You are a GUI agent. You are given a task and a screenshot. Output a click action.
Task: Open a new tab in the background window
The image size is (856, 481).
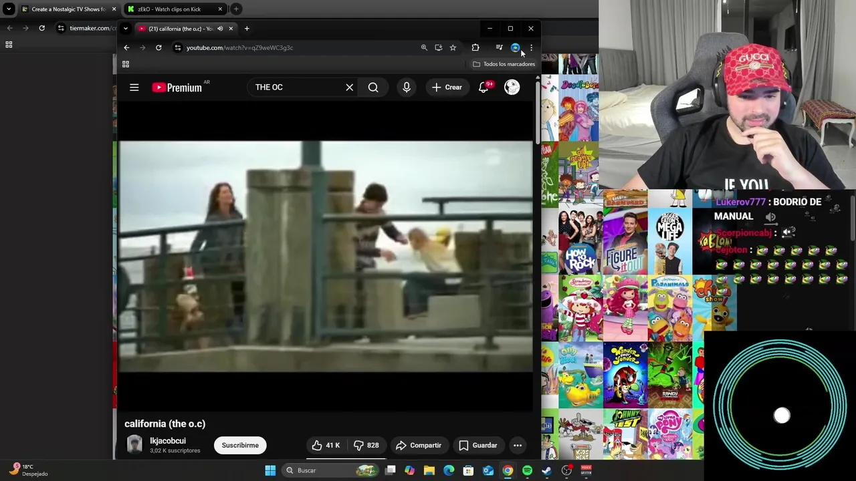(x=236, y=9)
